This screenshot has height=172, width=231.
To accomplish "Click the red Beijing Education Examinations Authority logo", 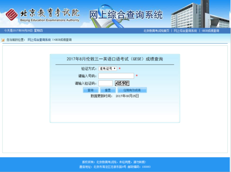I will tap(11, 15).
